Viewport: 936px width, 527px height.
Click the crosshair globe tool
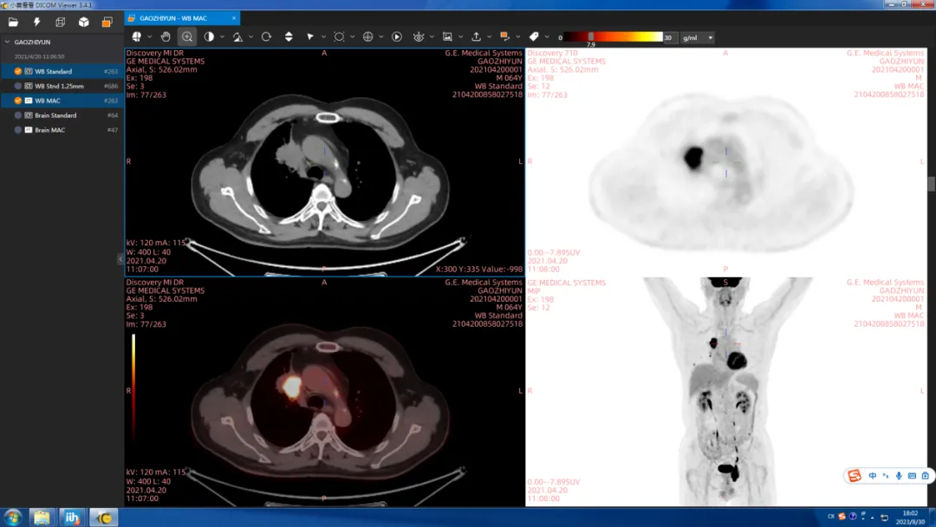point(367,37)
